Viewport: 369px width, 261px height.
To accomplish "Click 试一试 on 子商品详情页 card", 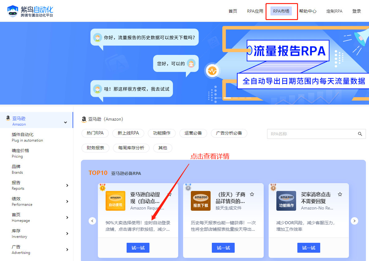I will point(223,248).
